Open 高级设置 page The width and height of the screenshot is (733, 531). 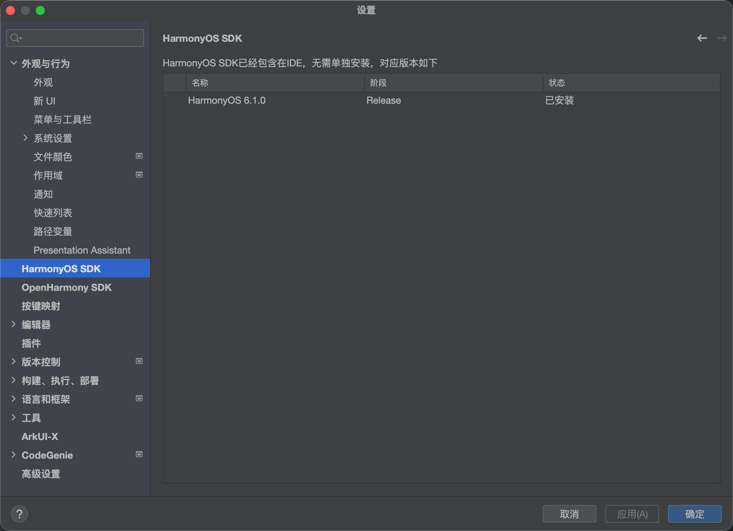click(41, 474)
